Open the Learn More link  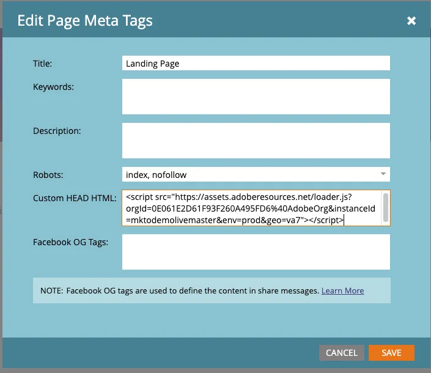tap(342, 291)
